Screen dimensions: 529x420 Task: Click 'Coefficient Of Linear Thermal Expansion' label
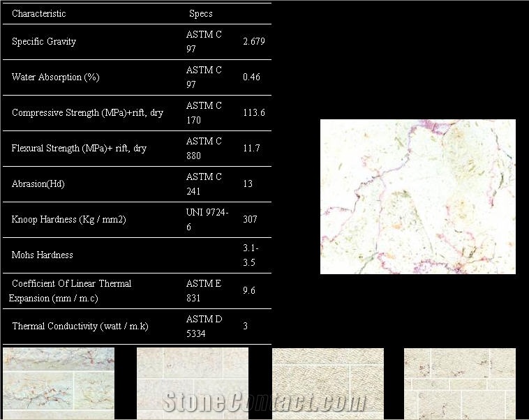pyautogui.click(x=70, y=291)
